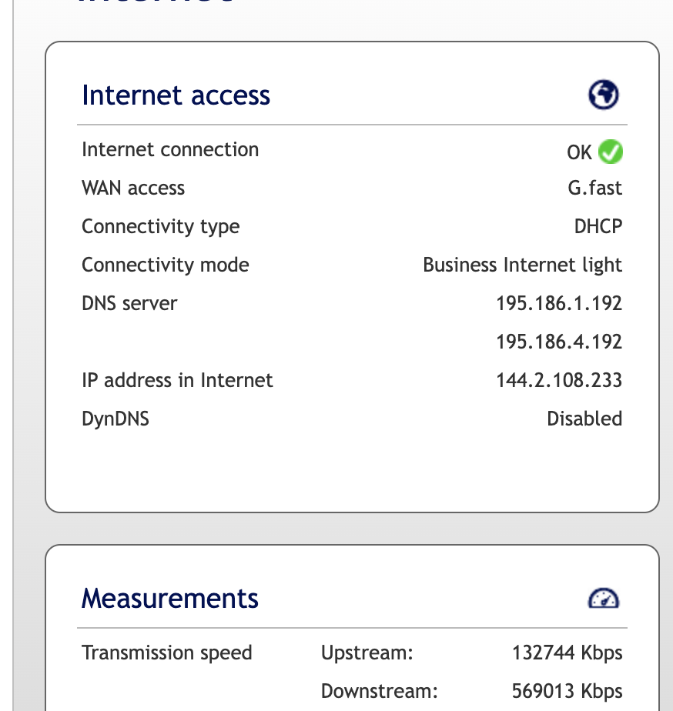Screen dimensions: 673x711
Task: Click the speedometer icon beside Measurements
Action: pos(604,598)
